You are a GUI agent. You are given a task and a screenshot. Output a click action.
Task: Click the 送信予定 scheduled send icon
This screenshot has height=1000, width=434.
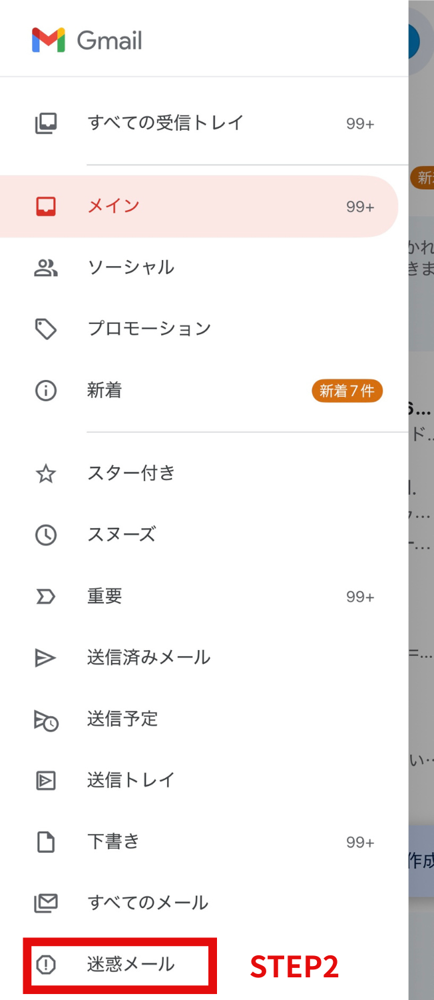coord(46,720)
